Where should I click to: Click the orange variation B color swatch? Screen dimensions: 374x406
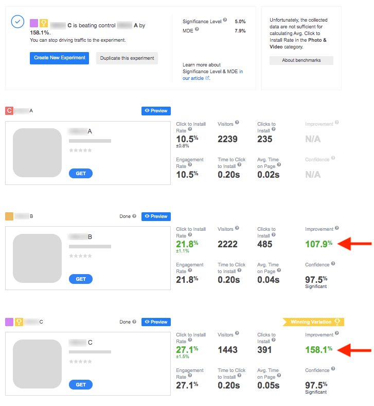(x=9, y=216)
